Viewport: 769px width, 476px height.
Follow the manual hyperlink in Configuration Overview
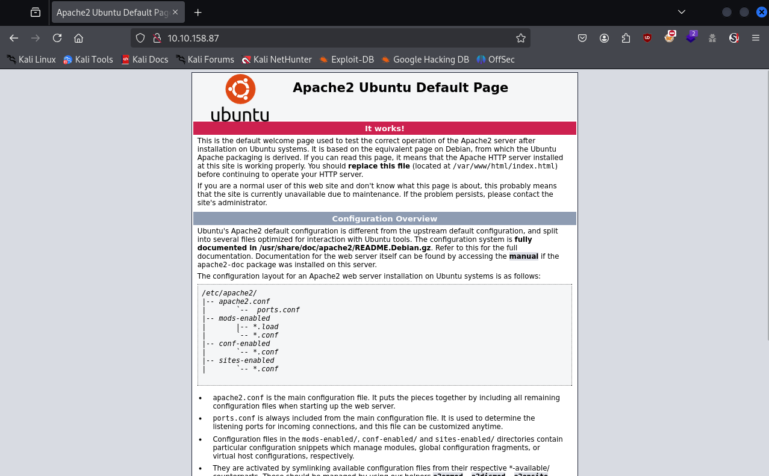tap(524, 256)
